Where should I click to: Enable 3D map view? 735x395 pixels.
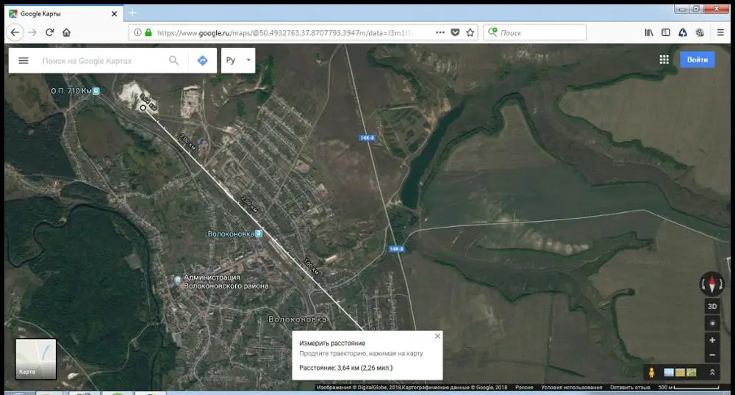(712, 307)
